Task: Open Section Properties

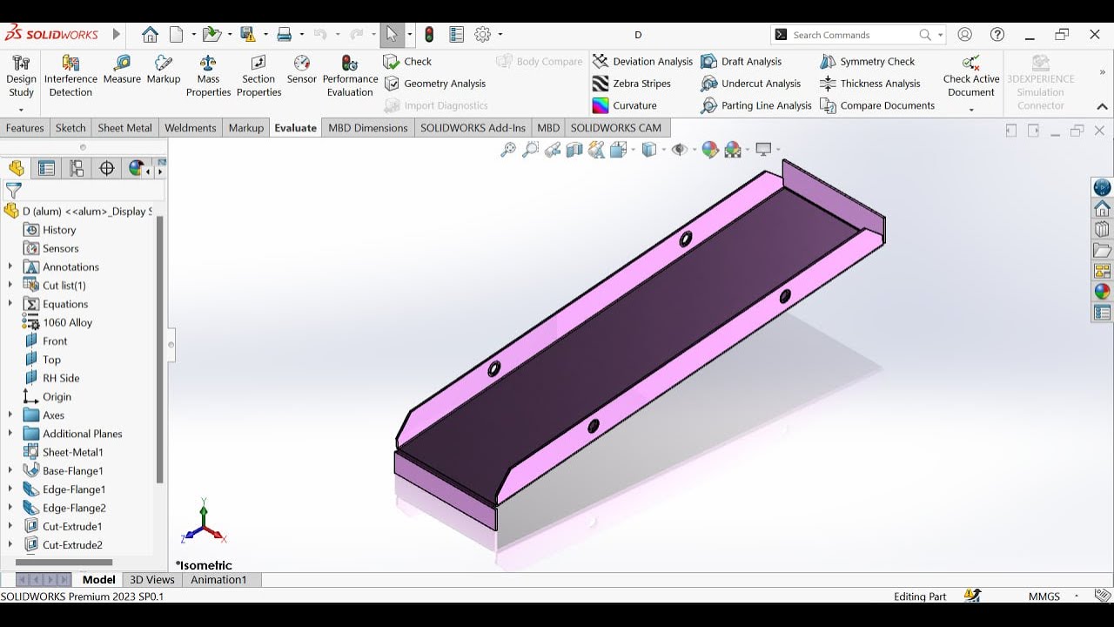Action: [x=258, y=77]
